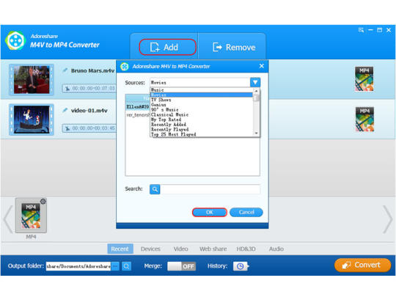This screenshot has height=297, width=396.
Task: Maximize the converter window
Action: pyautogui.click(x=380, y=30)
